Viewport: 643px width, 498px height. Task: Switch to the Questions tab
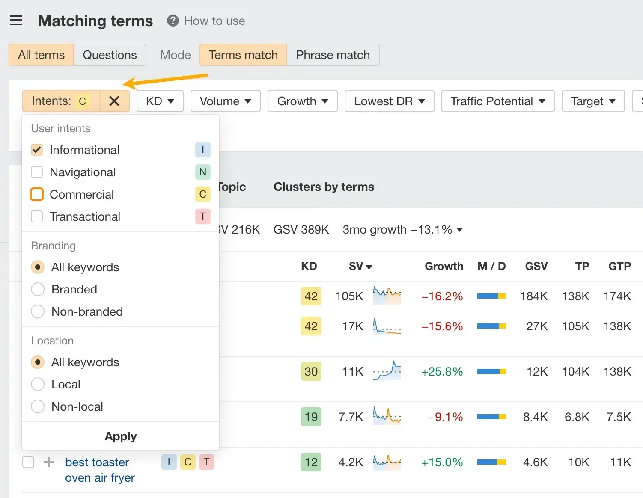click(110, 55)
